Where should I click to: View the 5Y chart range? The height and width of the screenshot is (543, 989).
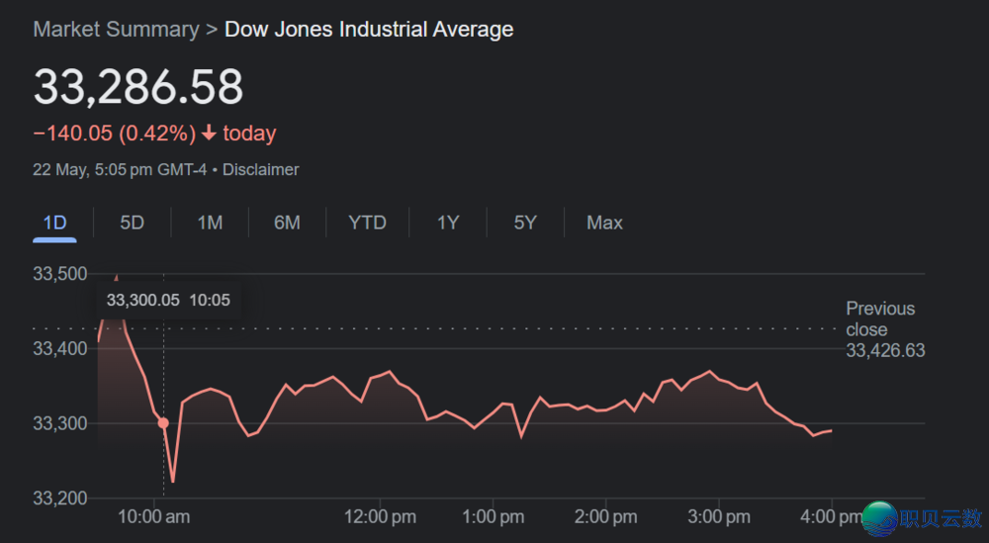click(525, 223)
